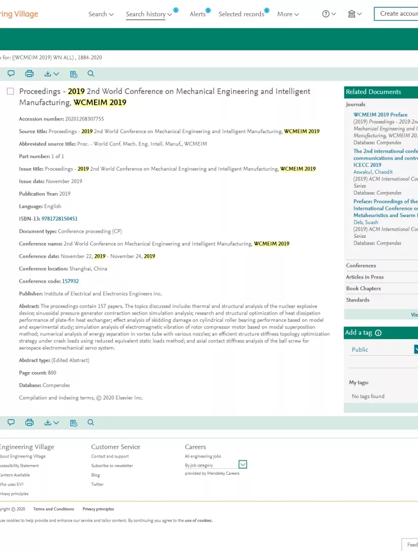Open author link Aswakul, Chaodit
The width and height of the screenshot is (418, 551).
coord(373,172)
